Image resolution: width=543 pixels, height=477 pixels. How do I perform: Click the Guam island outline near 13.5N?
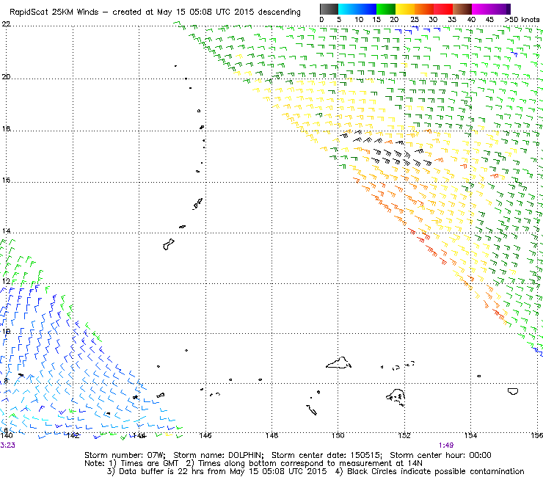pyautogui.click(x=168, y=244)
